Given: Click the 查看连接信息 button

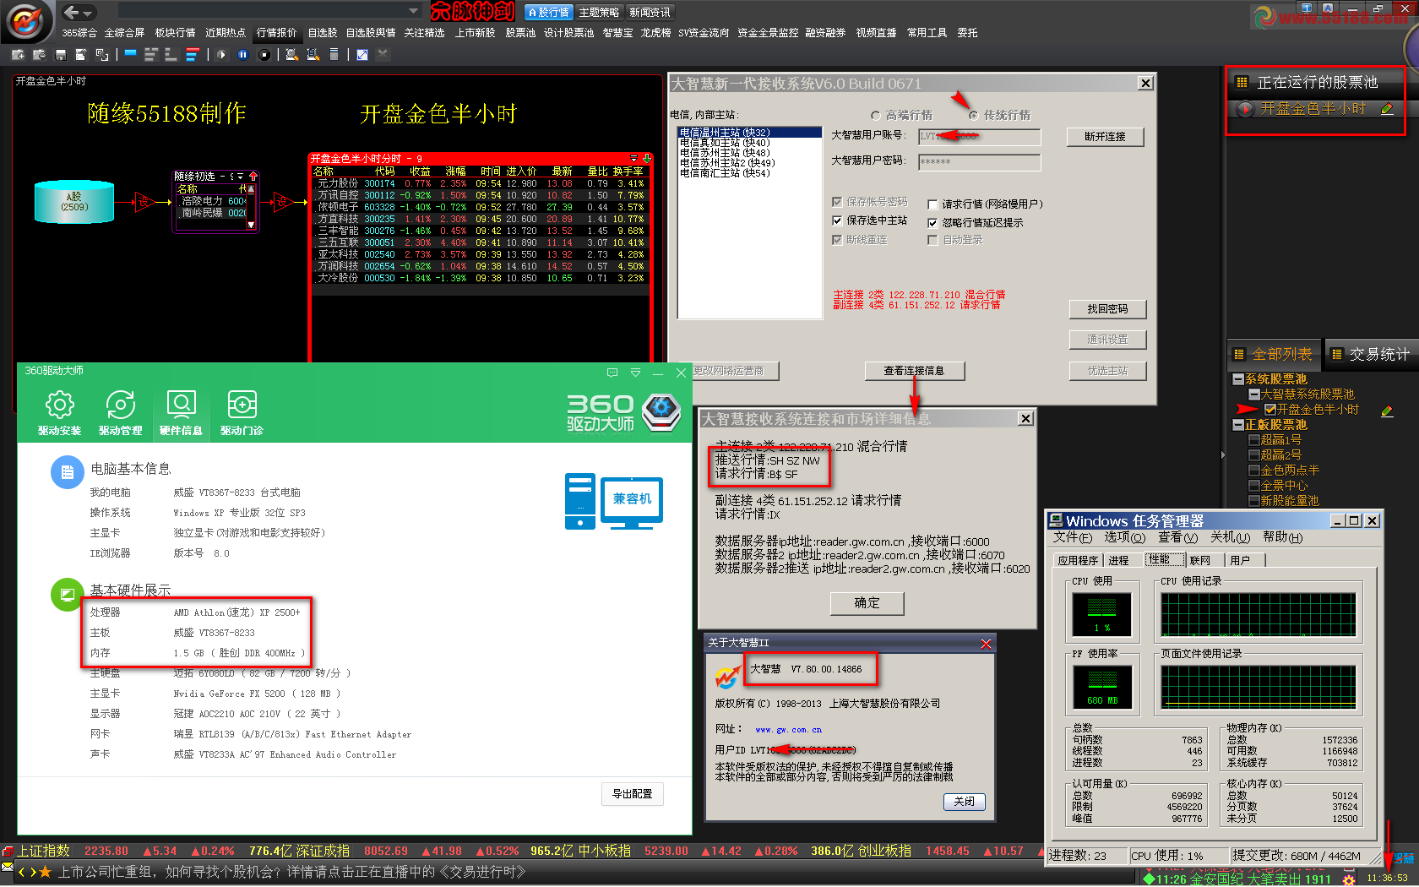Looking at the screenshot, I should [914, 371].
